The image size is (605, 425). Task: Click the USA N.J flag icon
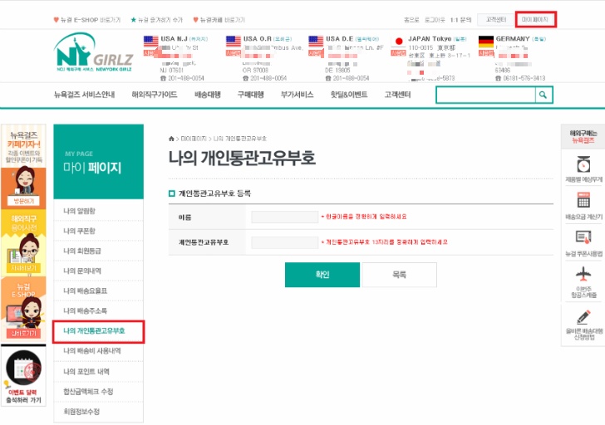tap(151, 41)
